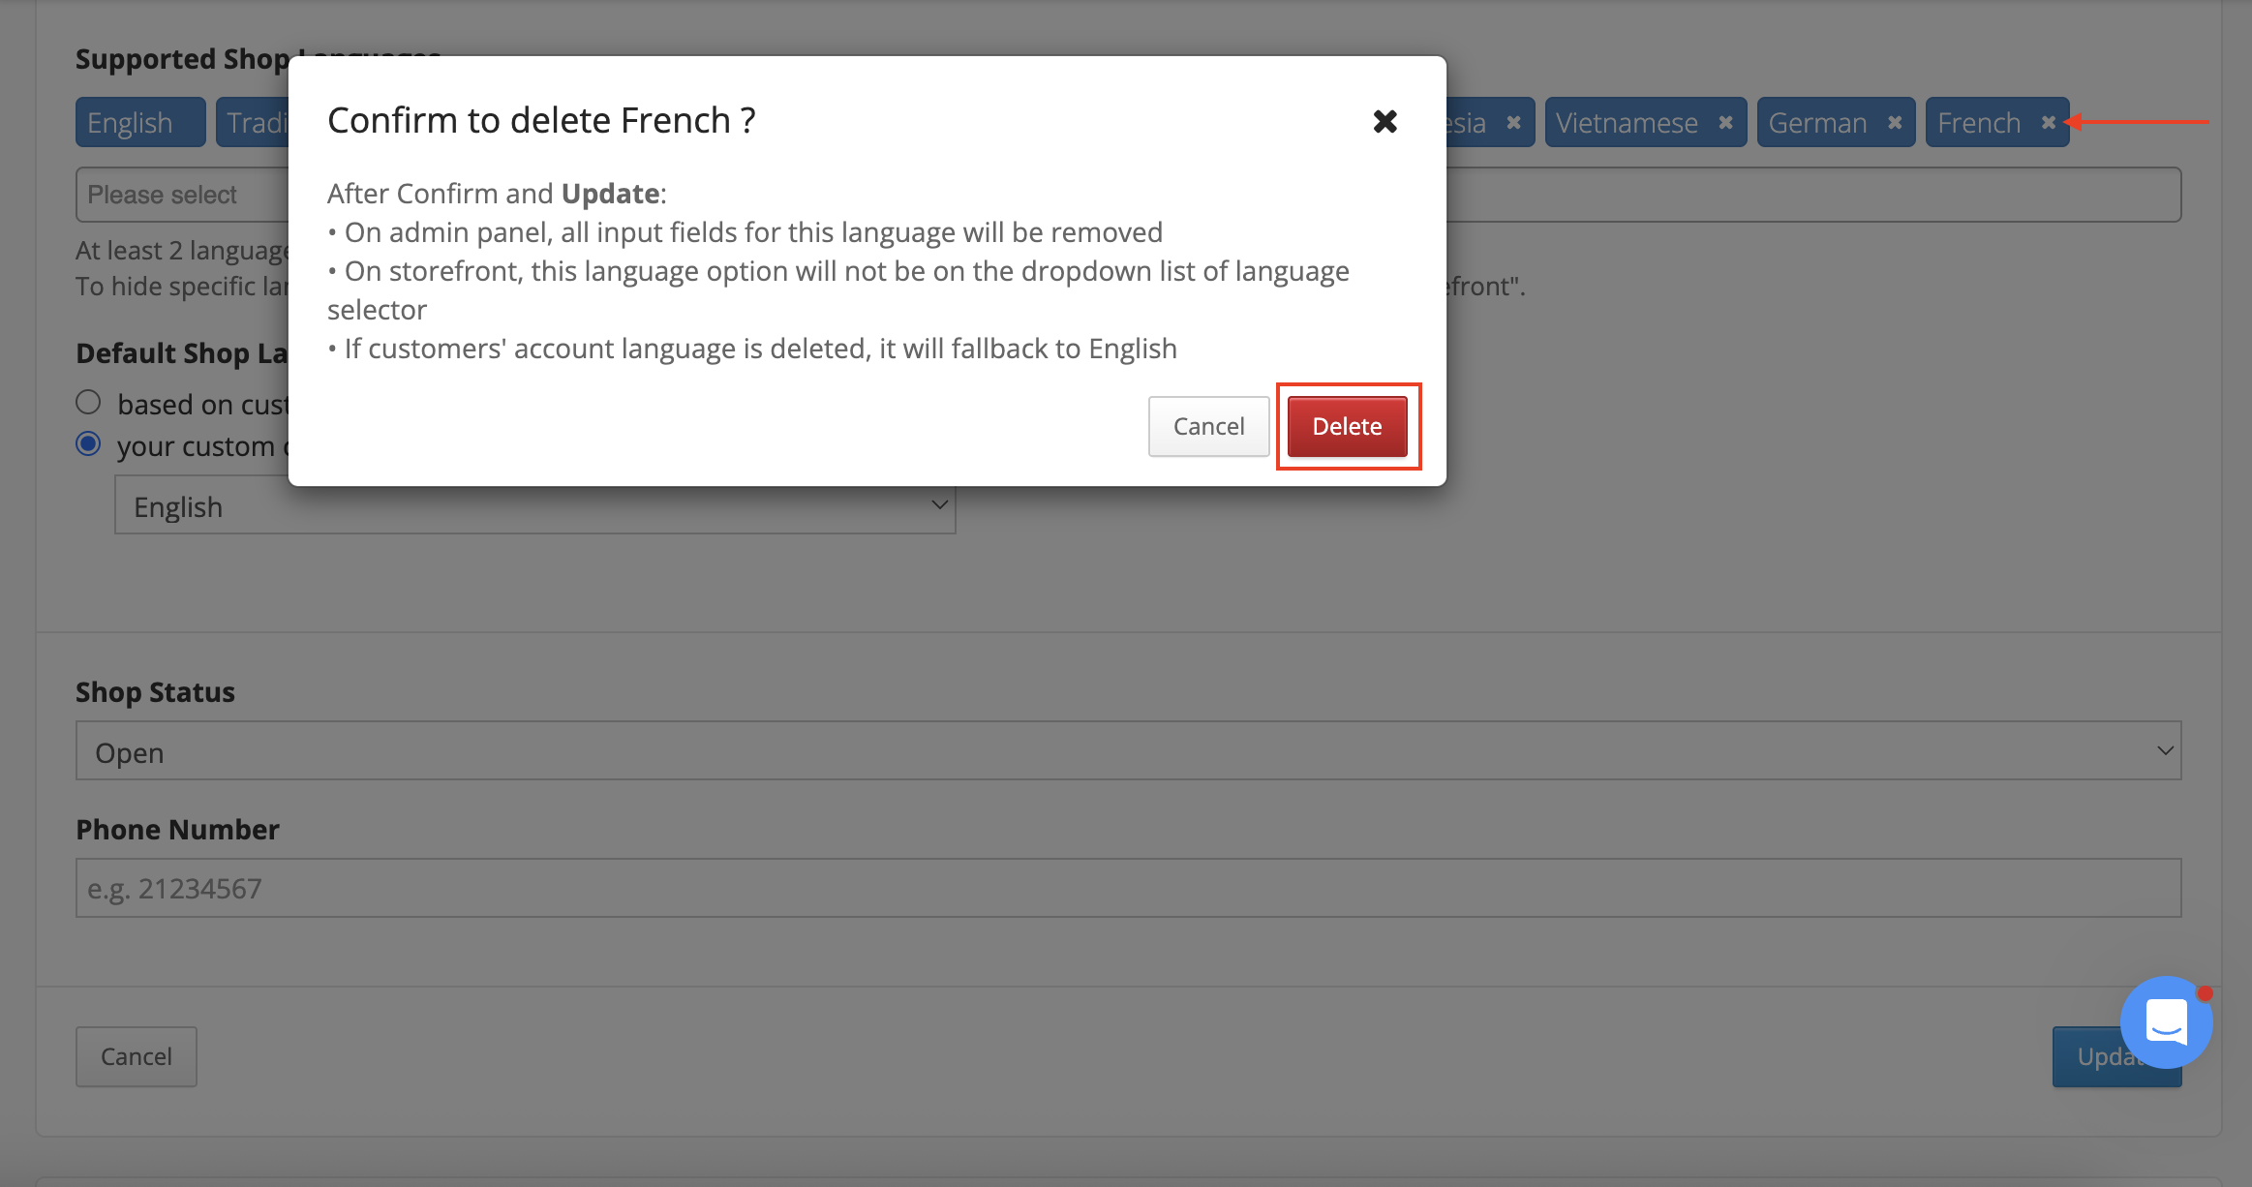
Task: Click the 'Phone Number' heading
Action: pos(177,830)
